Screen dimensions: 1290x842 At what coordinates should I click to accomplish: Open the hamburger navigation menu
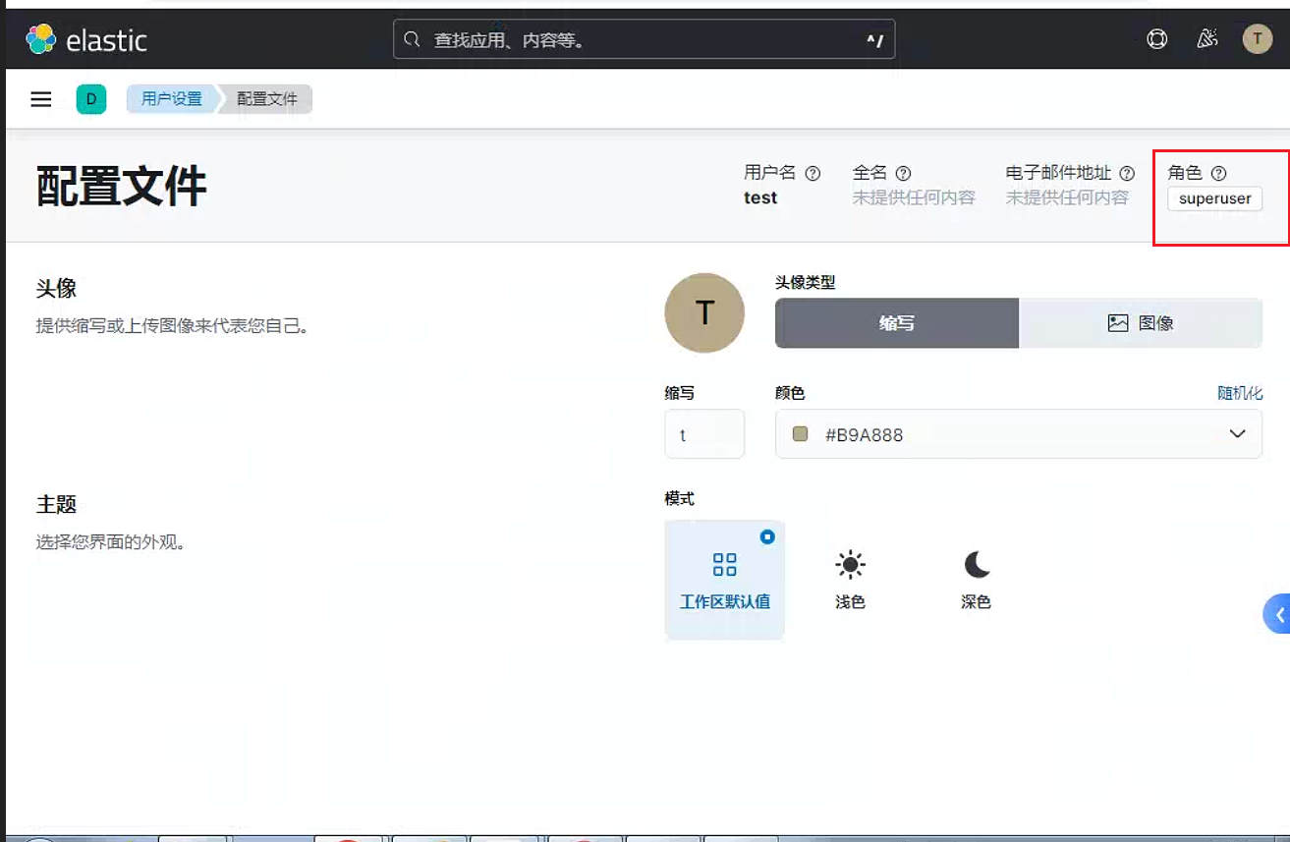[x=41, y=99]
